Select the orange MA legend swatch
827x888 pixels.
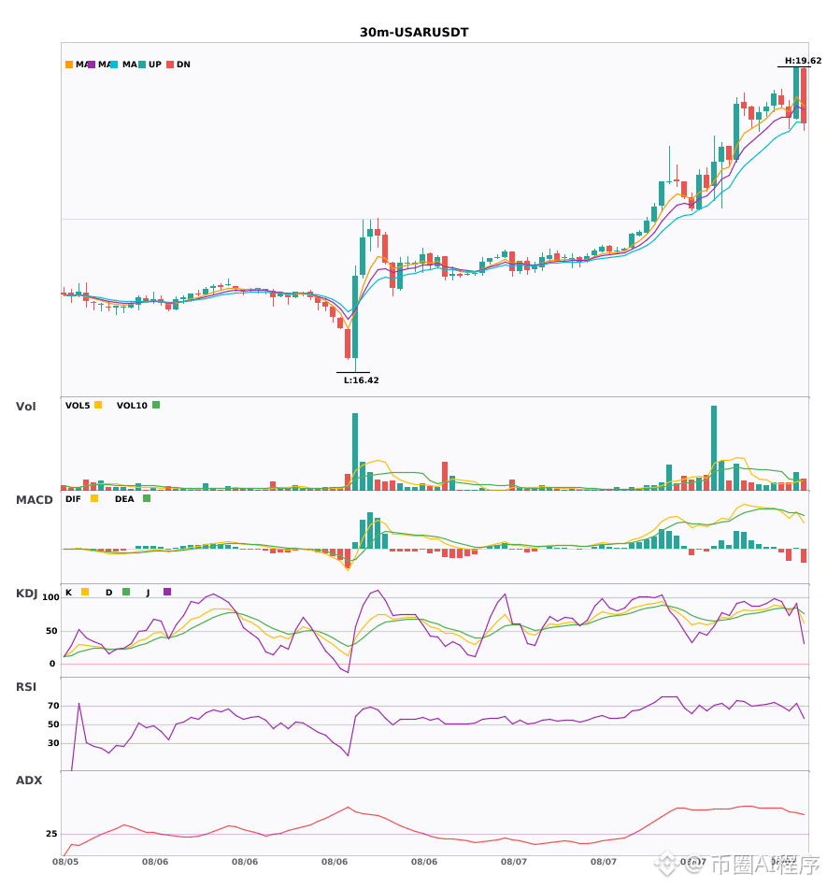click(69, 64)
